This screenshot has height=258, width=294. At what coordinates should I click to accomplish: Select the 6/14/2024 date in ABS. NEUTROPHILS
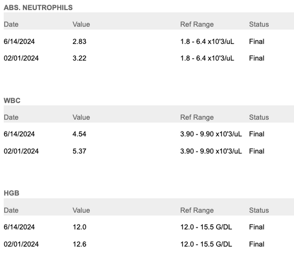[19, 42]
